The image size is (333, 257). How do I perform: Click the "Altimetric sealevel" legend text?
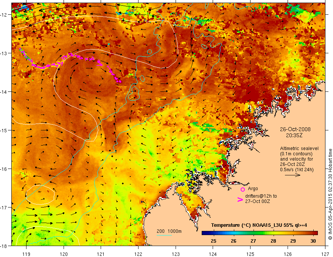(x=299, y=149)
